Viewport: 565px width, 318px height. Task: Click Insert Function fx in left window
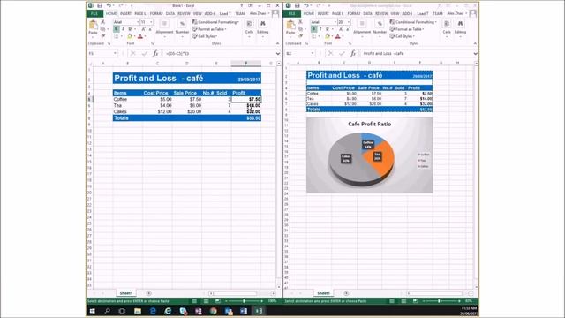pos(155,53)
